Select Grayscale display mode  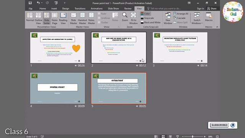click(147, 18)
